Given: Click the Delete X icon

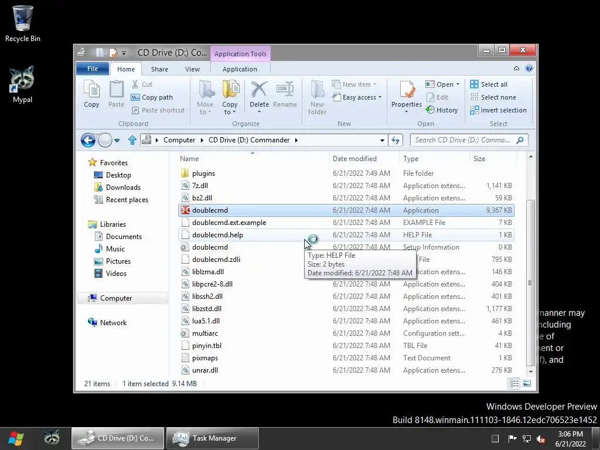Looking at the screenshot, I should 259,89.
